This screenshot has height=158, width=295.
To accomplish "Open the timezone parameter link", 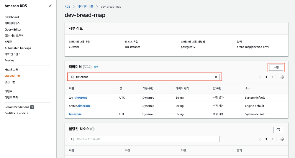I will pos(75,114).
